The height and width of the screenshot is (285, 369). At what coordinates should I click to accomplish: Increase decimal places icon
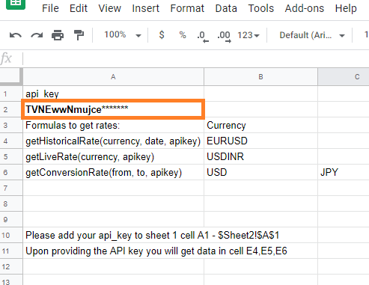click(x=224, y=36)
